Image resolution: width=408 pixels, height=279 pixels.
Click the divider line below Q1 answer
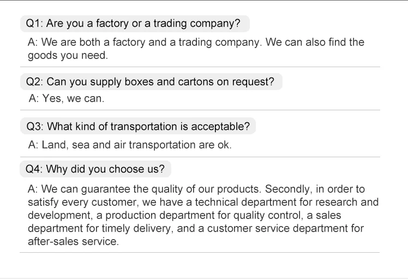point(200,67)
